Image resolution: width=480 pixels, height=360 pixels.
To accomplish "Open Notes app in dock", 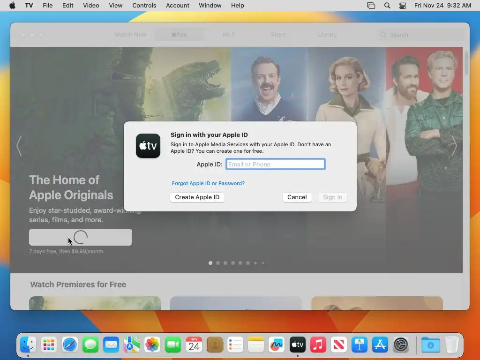I will (x=256, y=345).
